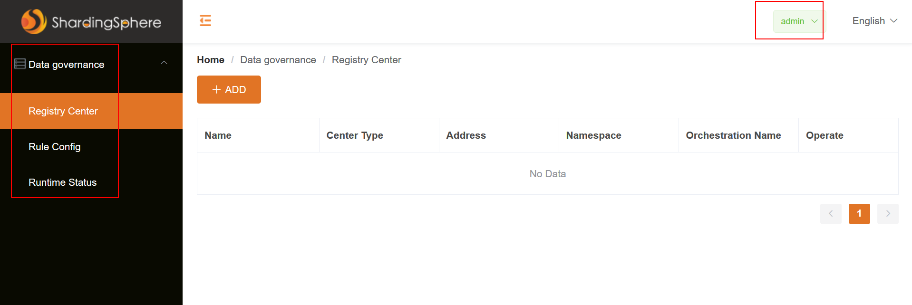912x305 pixels.
Task: Go to next page arrow
Action: 887,213
